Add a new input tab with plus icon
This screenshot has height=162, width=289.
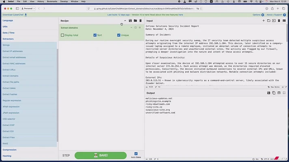263,21
